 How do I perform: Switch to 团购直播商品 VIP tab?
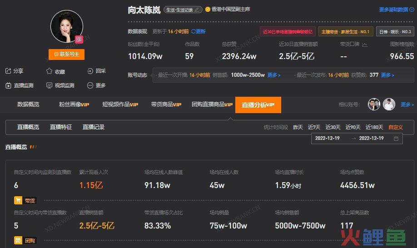pyautogui.click(x=212, y=104)
